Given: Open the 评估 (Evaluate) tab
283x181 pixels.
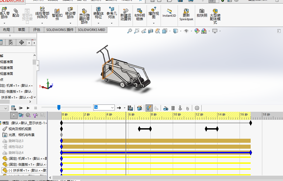Looking at the screenshot, I should (37, 30).
